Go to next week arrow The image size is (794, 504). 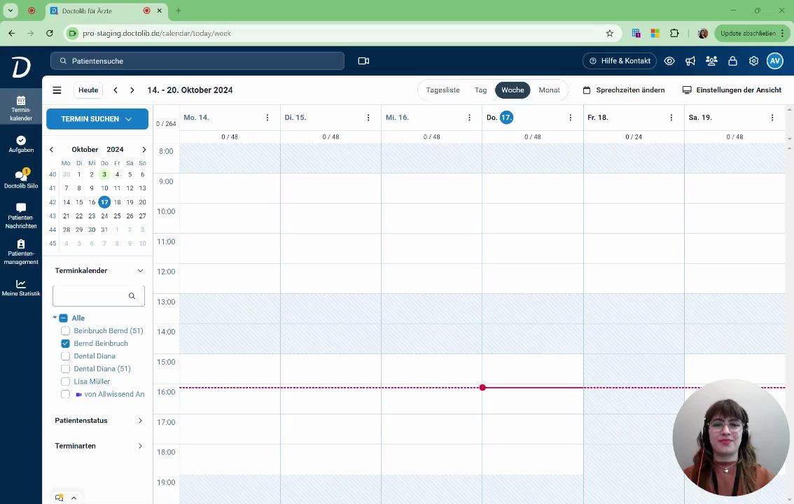[x=132, y=90]
